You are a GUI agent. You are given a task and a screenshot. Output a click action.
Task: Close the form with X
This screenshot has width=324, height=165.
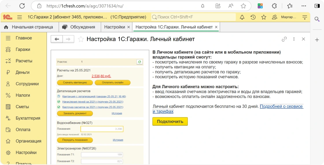click(303, 39)
